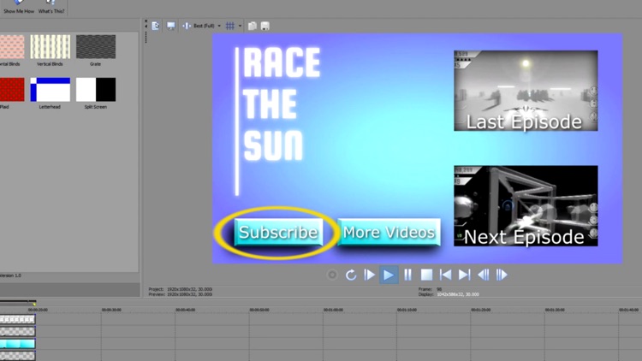Image resolution: width=642 pixels, height=361 pixels.
Task: Click the Frame 98 readout
Action: pos(431,289)
